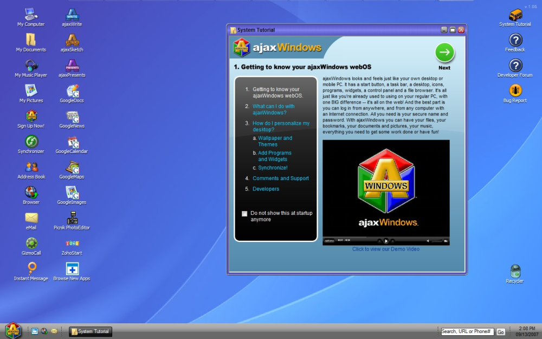Image resolution: width=542 pixels, height=339 pixels.
Task: Click the ajaxWindows start button
Action: [x=13, y=330]
